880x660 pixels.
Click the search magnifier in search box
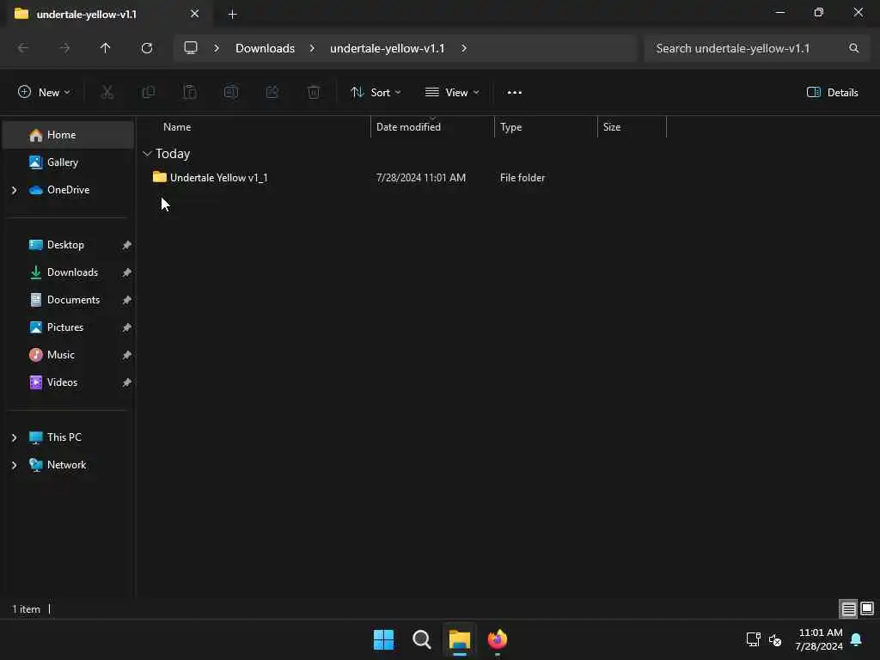(x=853, y=48)
